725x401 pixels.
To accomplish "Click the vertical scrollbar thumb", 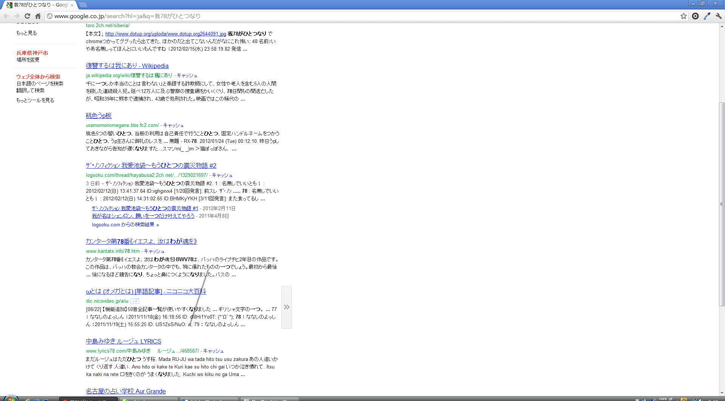I will pos(722,204).
